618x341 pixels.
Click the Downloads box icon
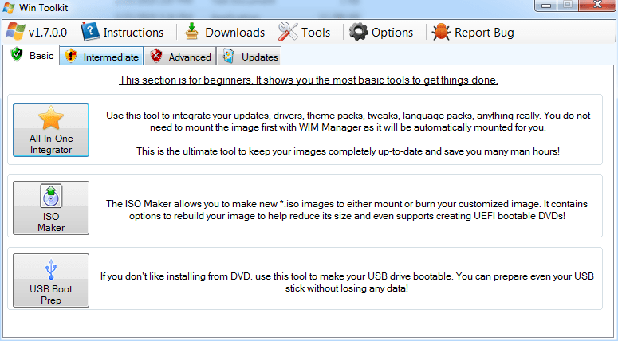192,32
